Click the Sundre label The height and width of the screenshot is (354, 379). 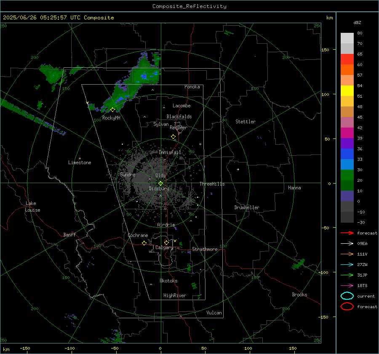click(x=128, y=174)
